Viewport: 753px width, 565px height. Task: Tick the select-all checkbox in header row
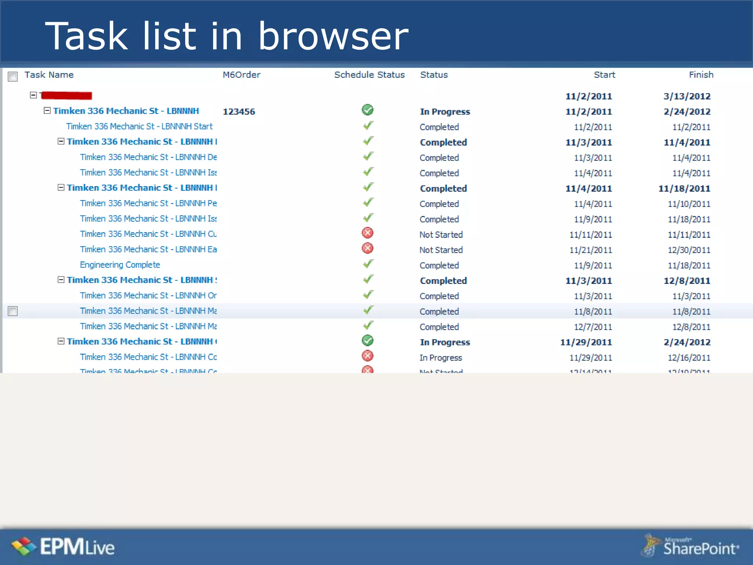(x=13, y=77)
